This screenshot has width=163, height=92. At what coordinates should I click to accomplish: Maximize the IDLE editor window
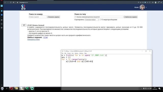click(x=146, y=51)
